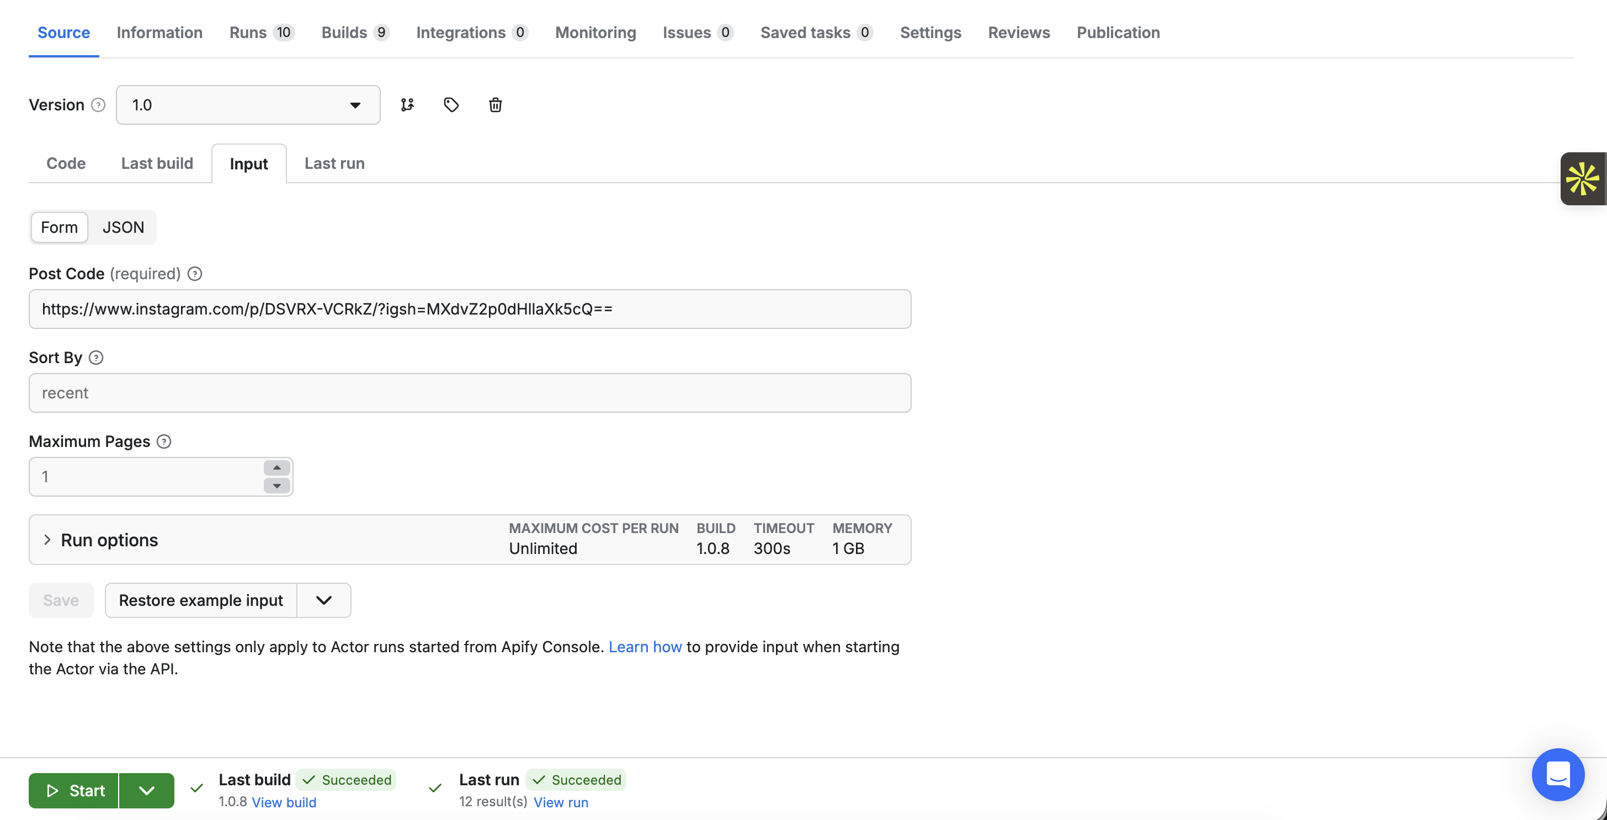Click the version branch/fork icon
This screenshot has height=820, width=1607.
(x=407, y=105)
